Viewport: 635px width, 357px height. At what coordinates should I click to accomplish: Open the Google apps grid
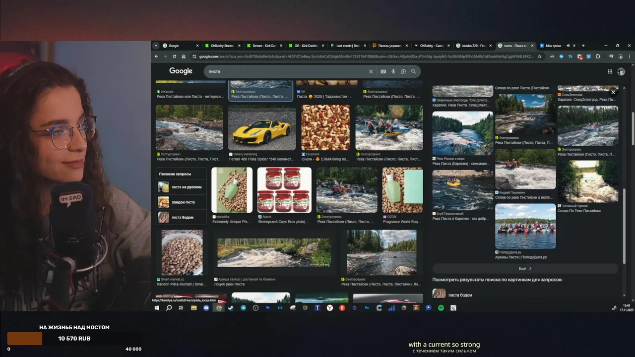610,71
